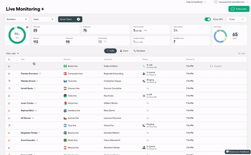251x155 pixels.
Task: Click the In queue people icon for Reginald
Action: (144, 74)
